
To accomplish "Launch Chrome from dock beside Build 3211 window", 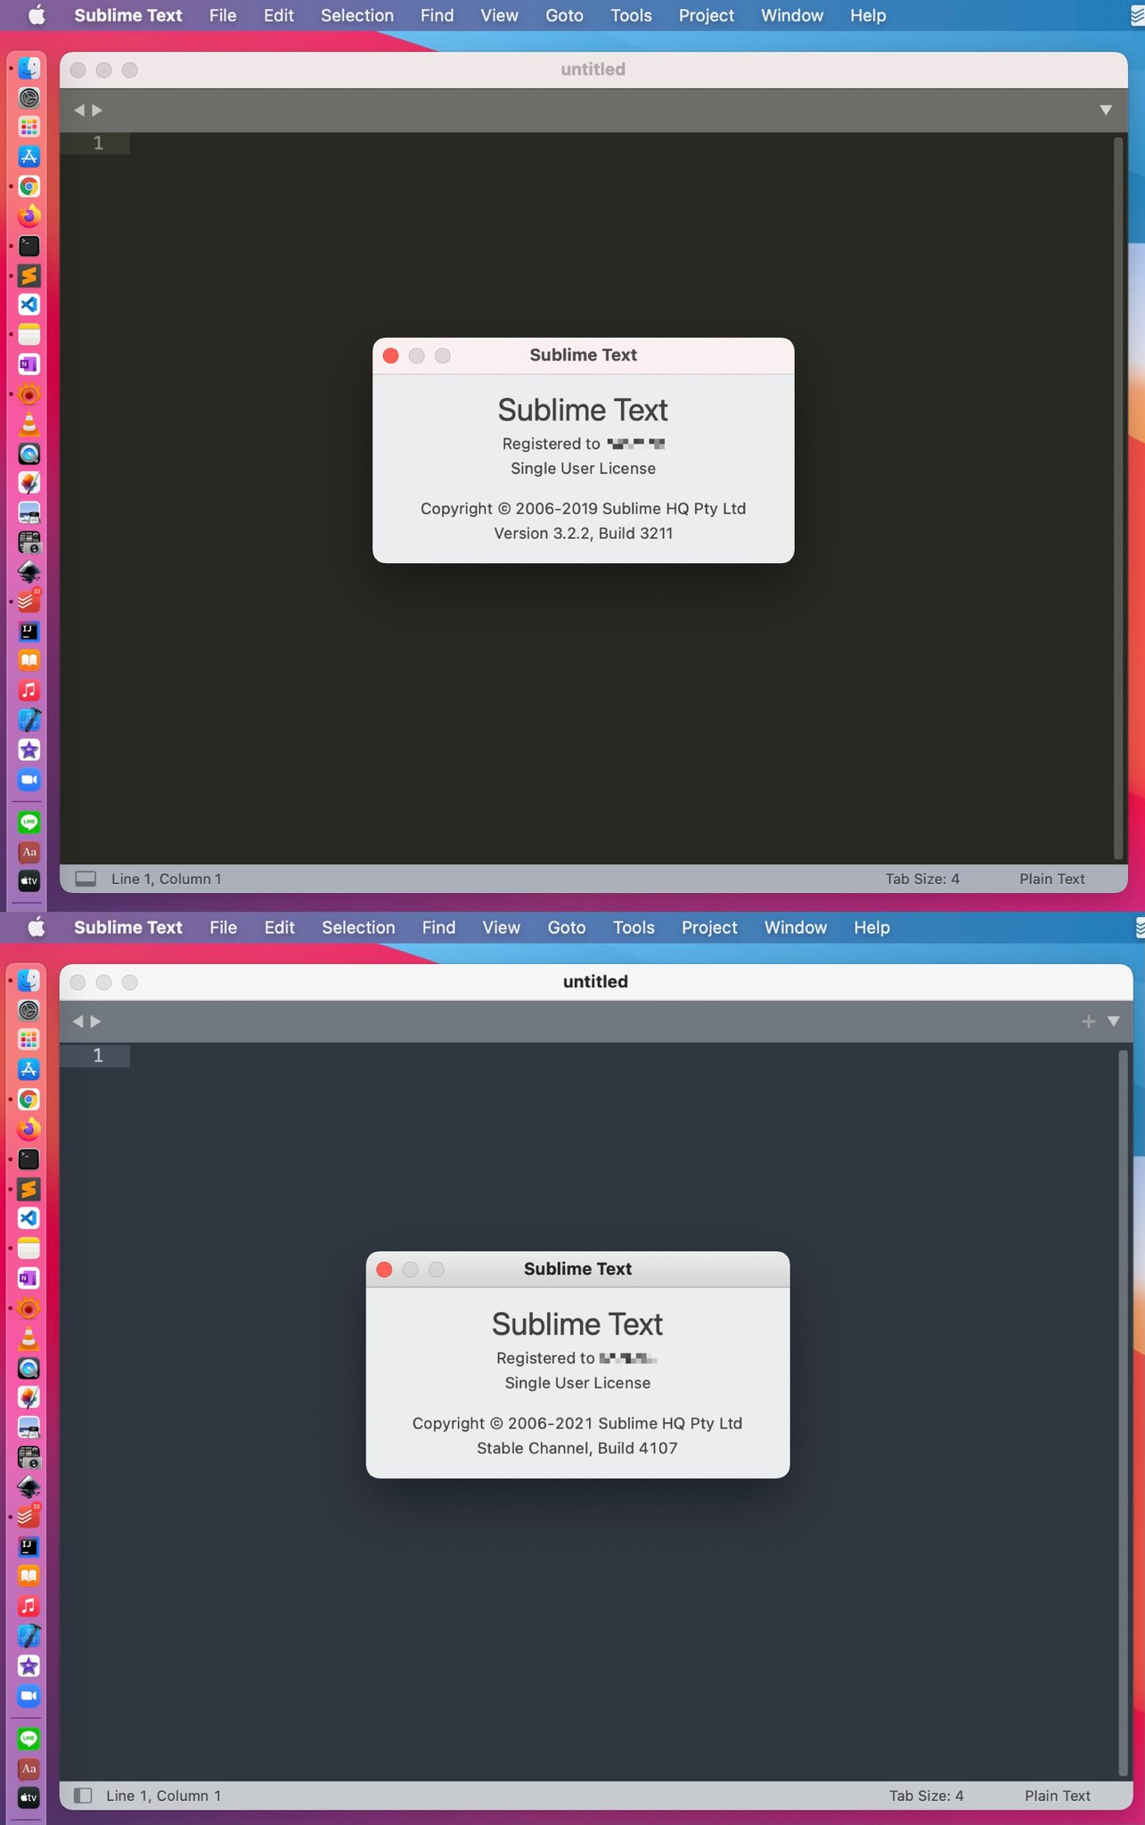I will coord(29,186).
